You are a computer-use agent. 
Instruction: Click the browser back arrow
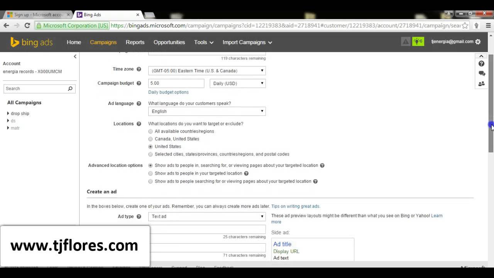tap(6, 25)
